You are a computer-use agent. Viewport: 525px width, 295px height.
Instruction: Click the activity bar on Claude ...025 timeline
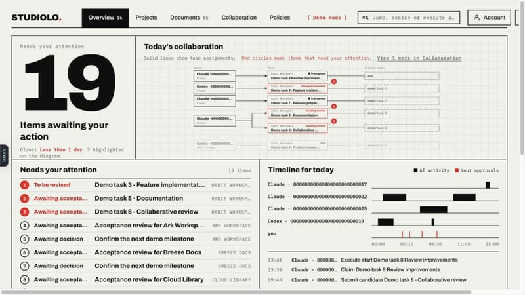pyautogui.click(x=434, y=210)
